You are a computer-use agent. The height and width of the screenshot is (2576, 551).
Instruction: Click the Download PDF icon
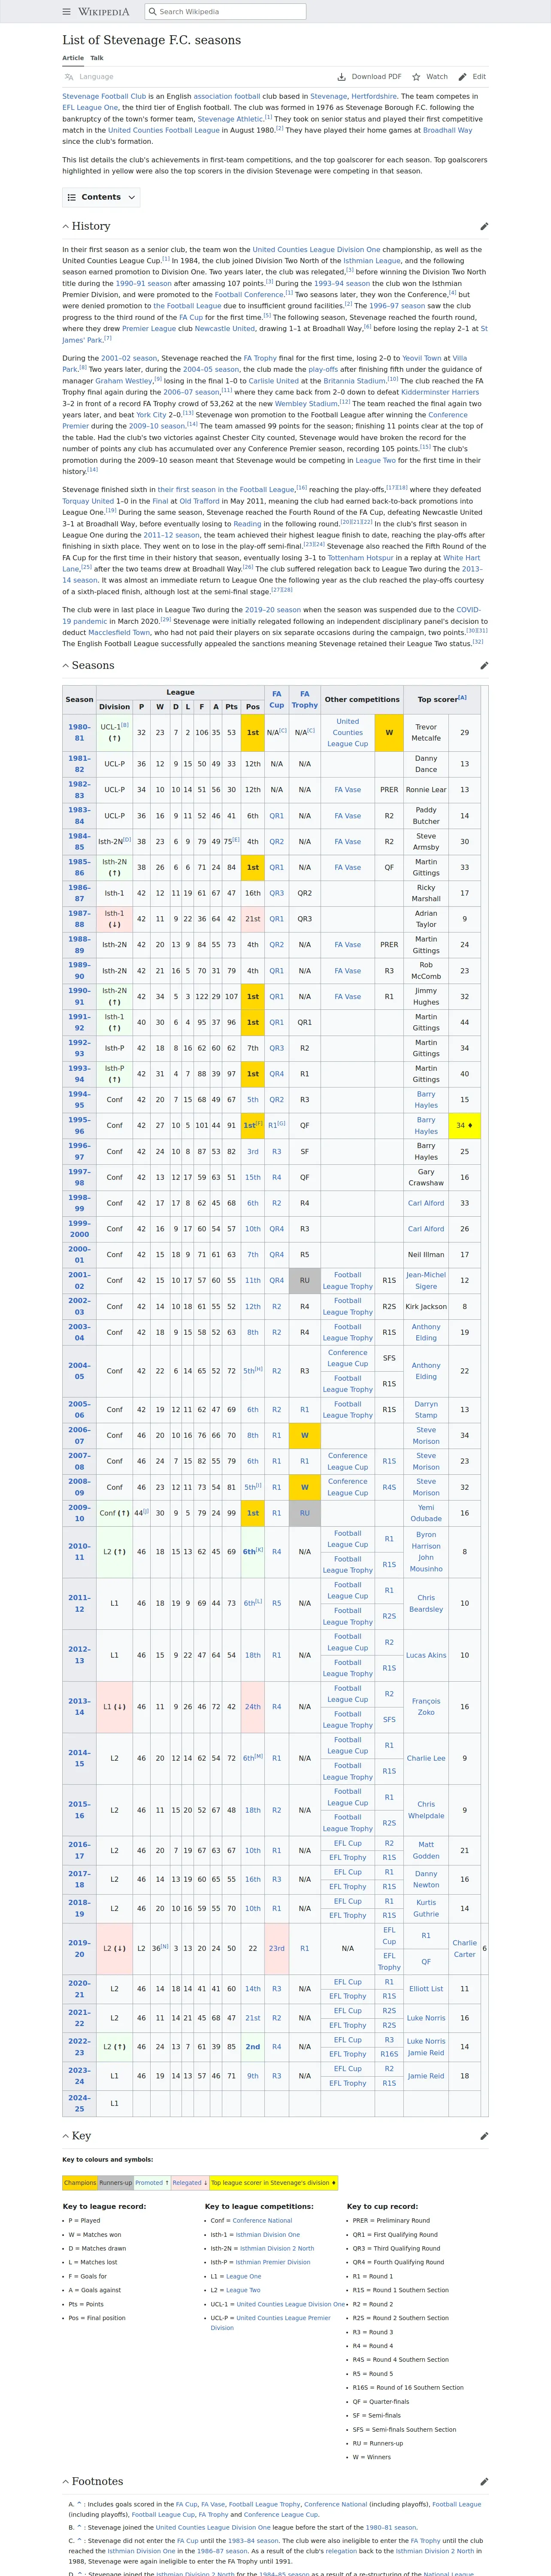(342, 77)
